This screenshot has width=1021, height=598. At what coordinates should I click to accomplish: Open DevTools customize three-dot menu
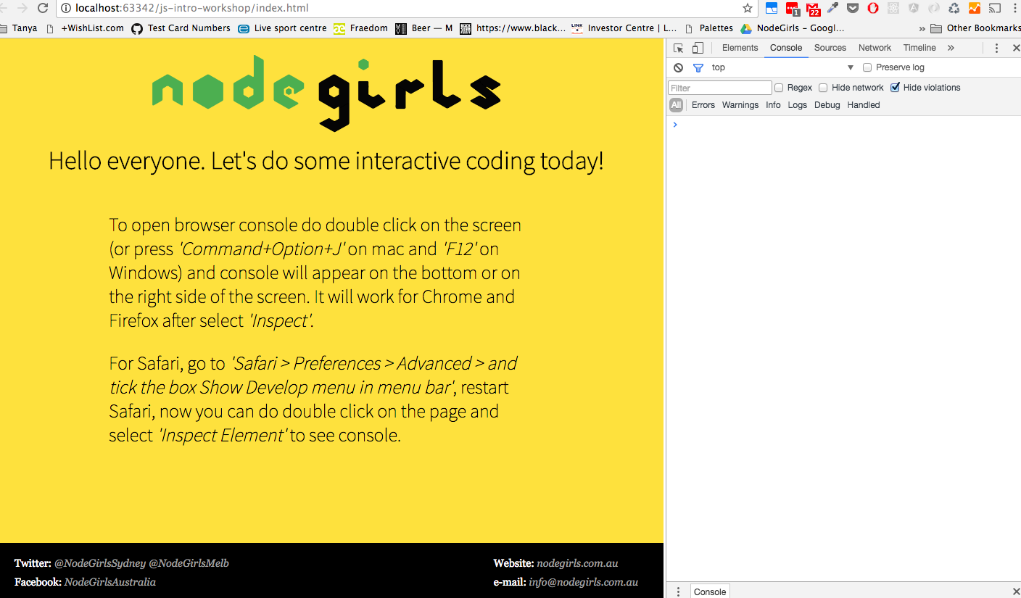[x=996, y=48]
